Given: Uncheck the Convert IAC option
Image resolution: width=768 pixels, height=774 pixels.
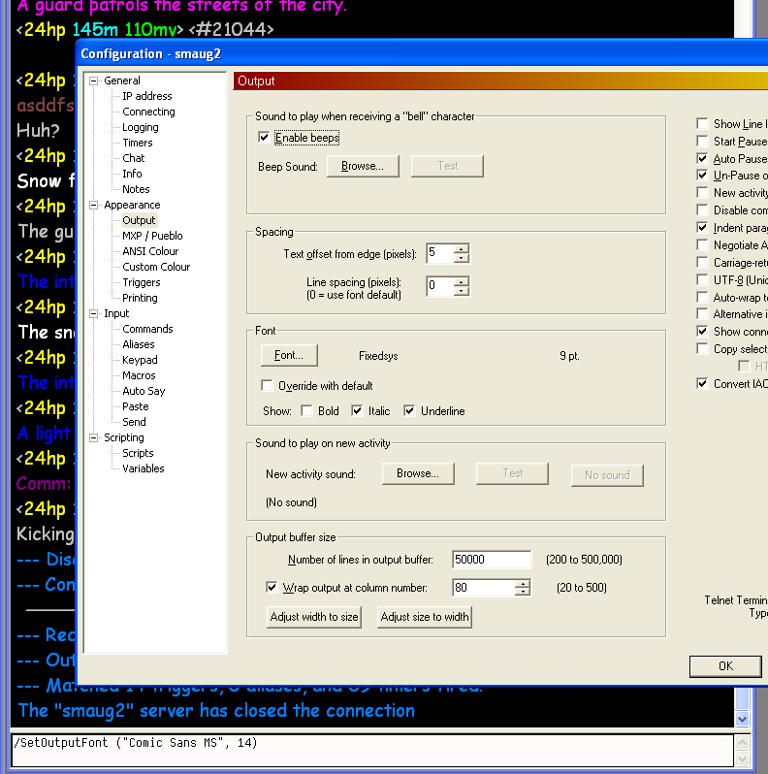Looking at the screenshot, I should click(702, 383).
